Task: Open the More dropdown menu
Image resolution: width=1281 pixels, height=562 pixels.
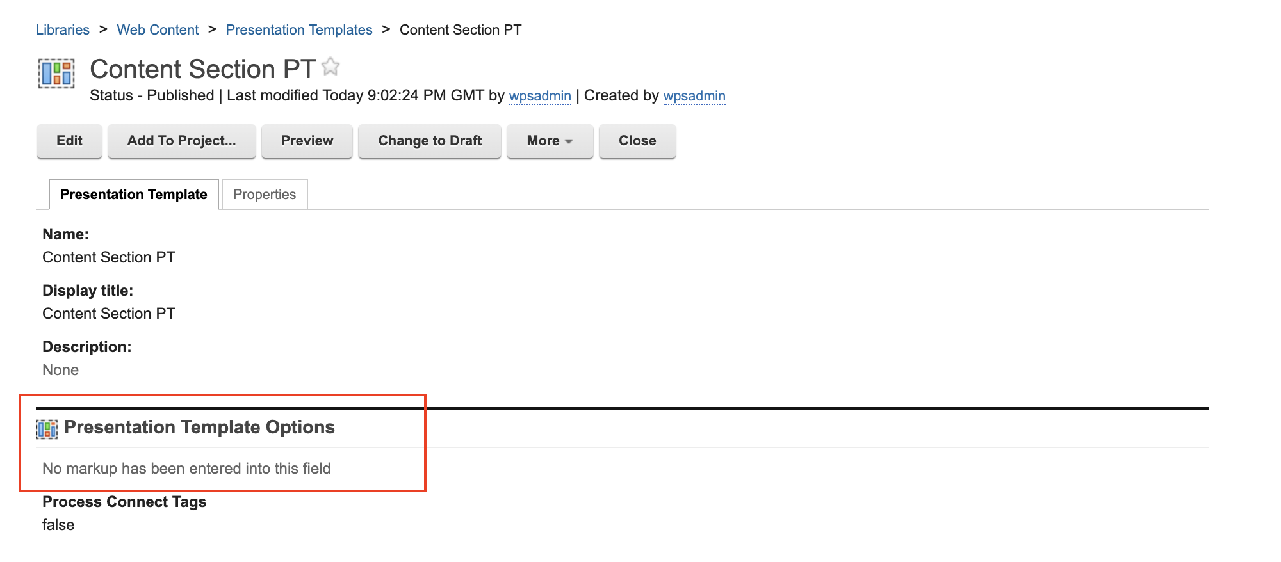Action: point(550,141)
